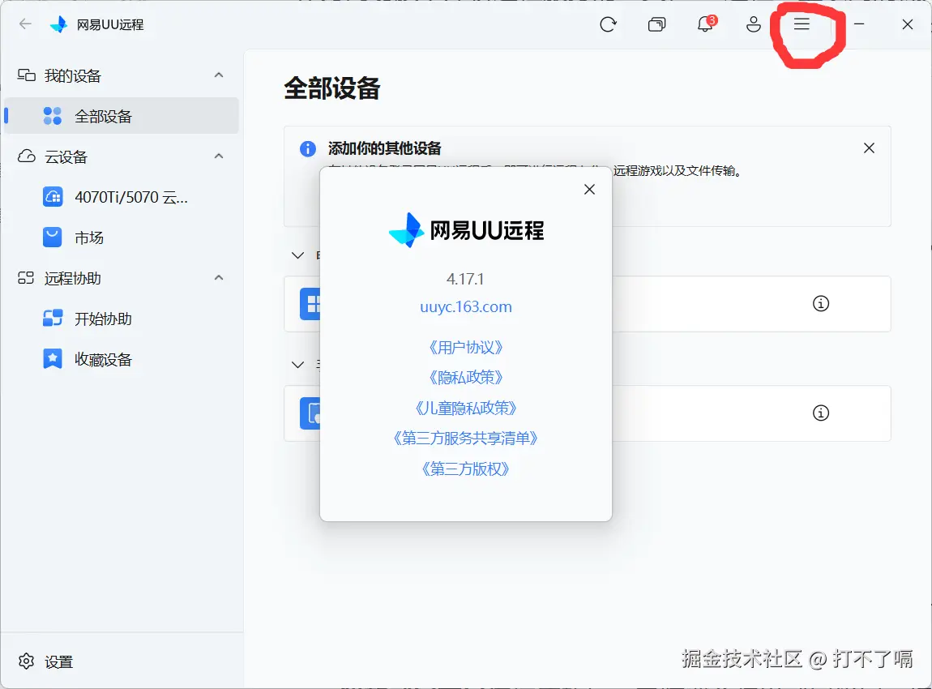This screenshot has height=689, width=932.
Task: Open the 《第三方服务共享清单》 link
Action: (465, 439)
